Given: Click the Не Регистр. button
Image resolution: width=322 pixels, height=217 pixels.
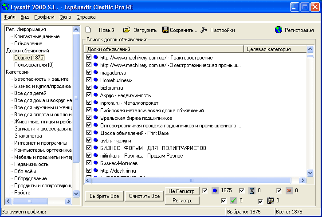Looking at the screenshot, I should click(x=182, y=191).
